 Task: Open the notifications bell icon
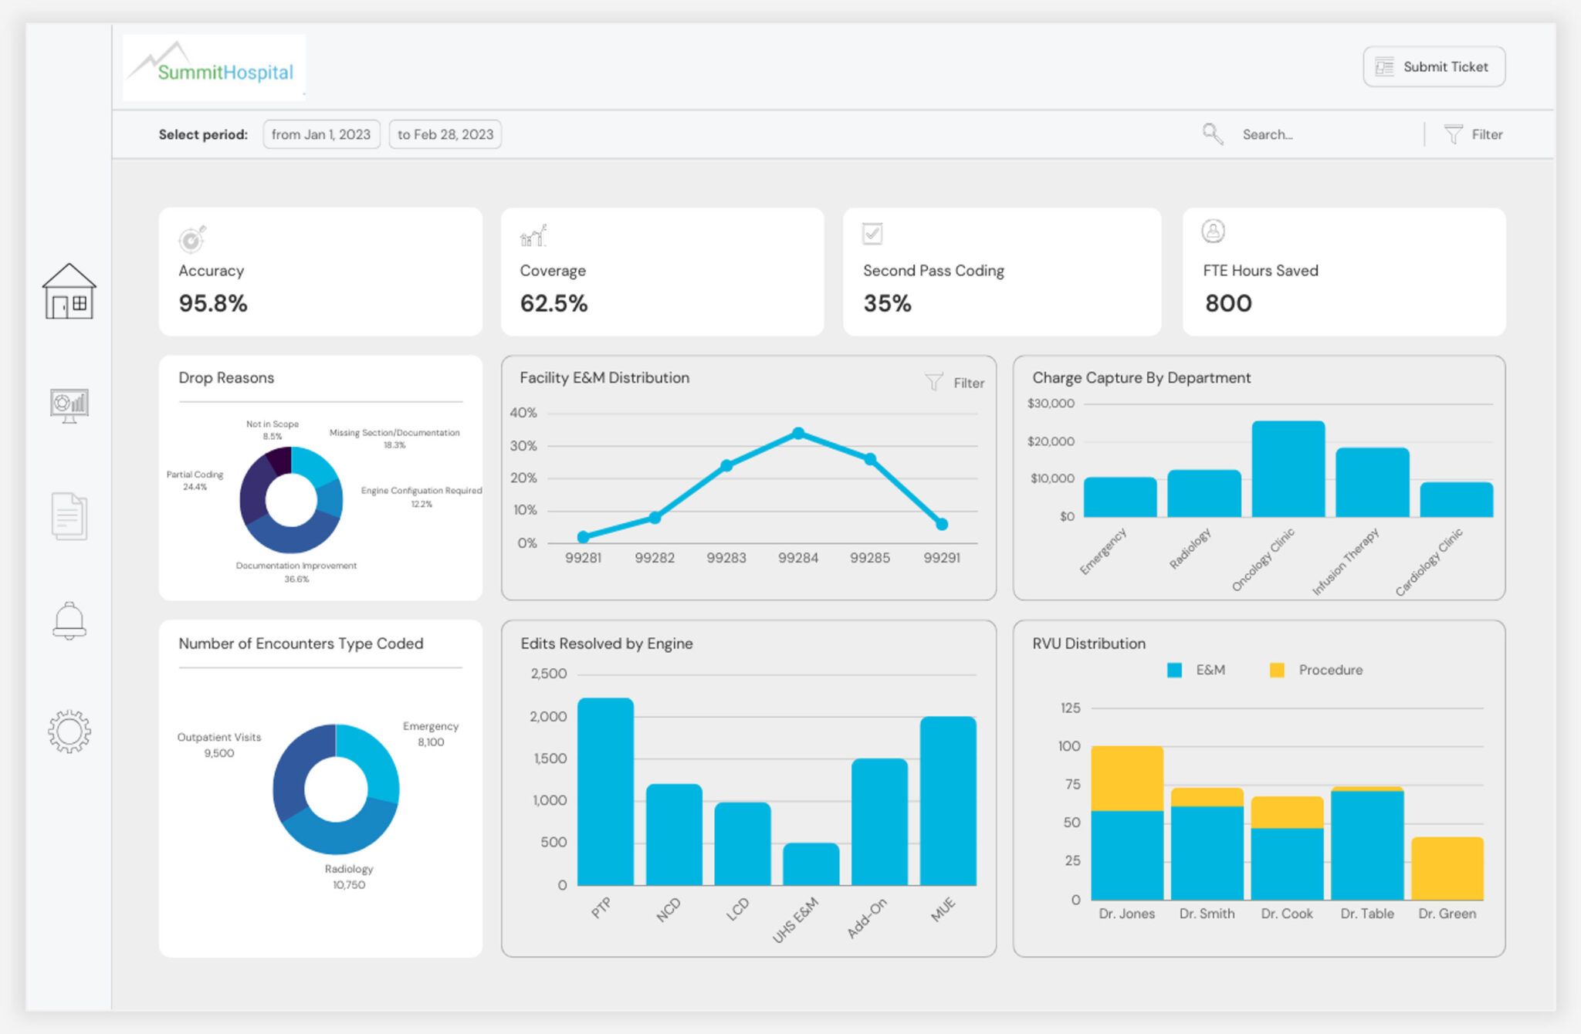tap(69, 621)
